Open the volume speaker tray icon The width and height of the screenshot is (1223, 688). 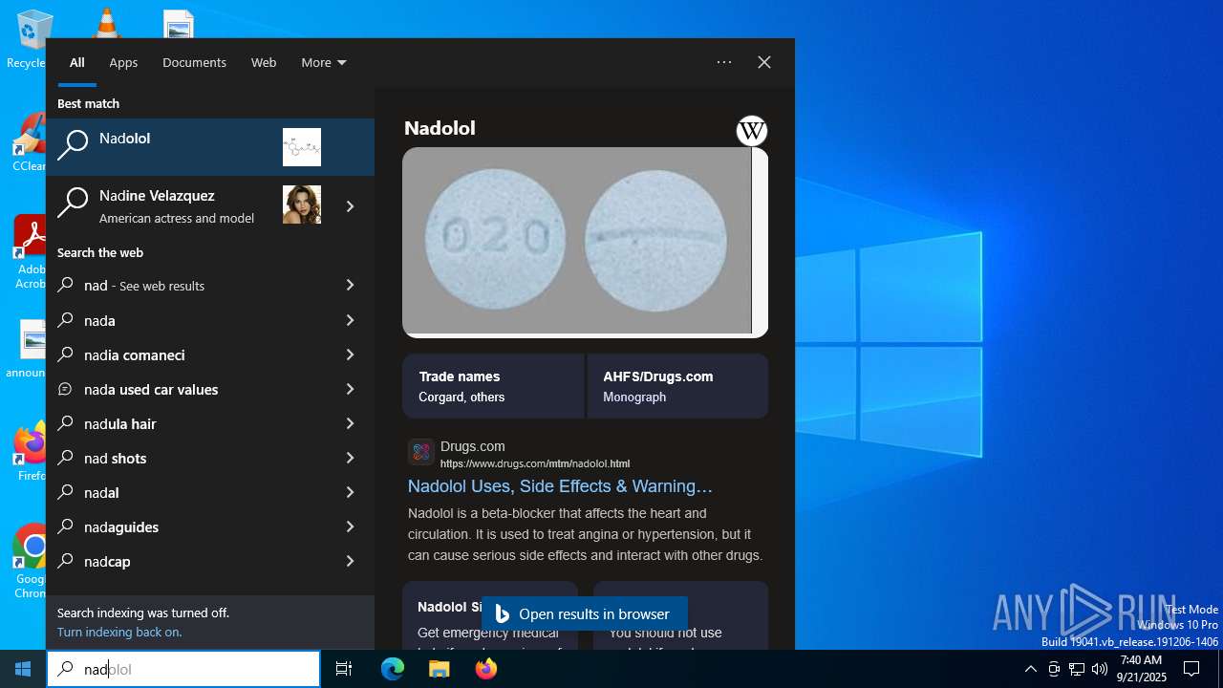click(1100, 669)
